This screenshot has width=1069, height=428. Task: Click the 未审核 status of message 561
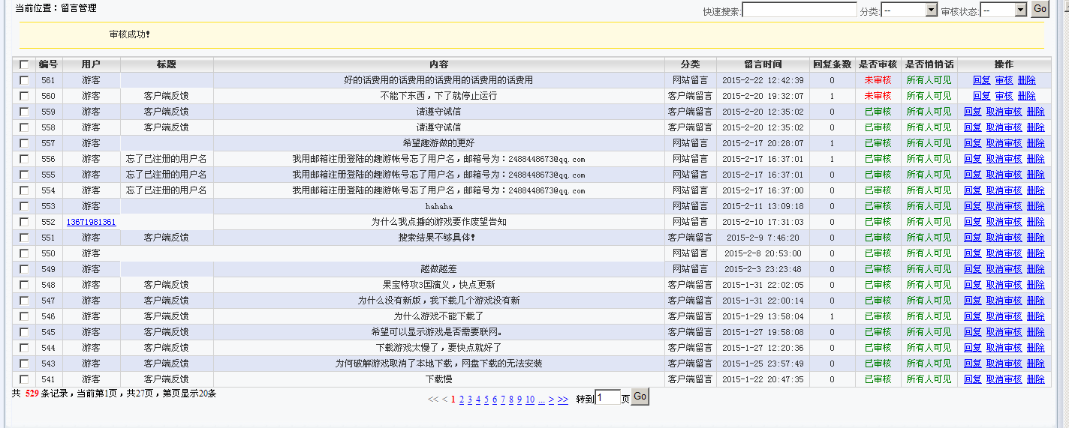(x=878, y=80)
